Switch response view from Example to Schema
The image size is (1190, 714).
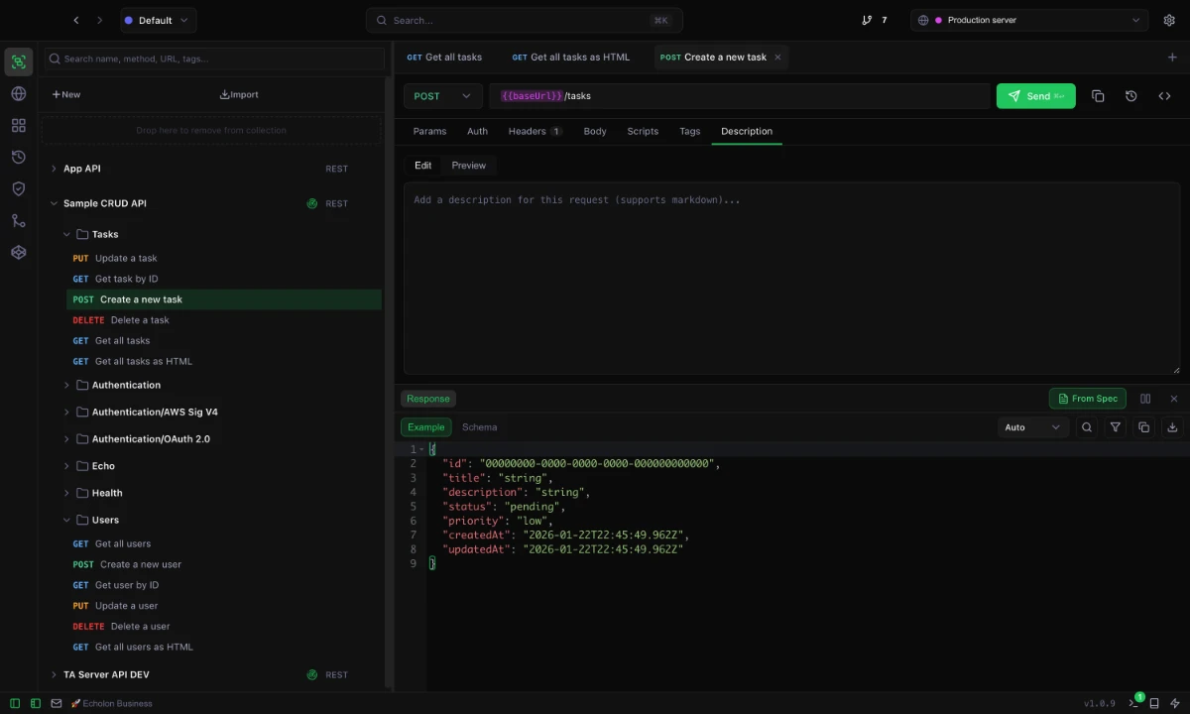479,426
